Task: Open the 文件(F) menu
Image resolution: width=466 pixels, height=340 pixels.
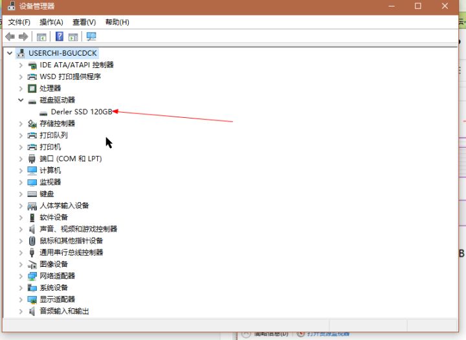Action: [19, 22]
